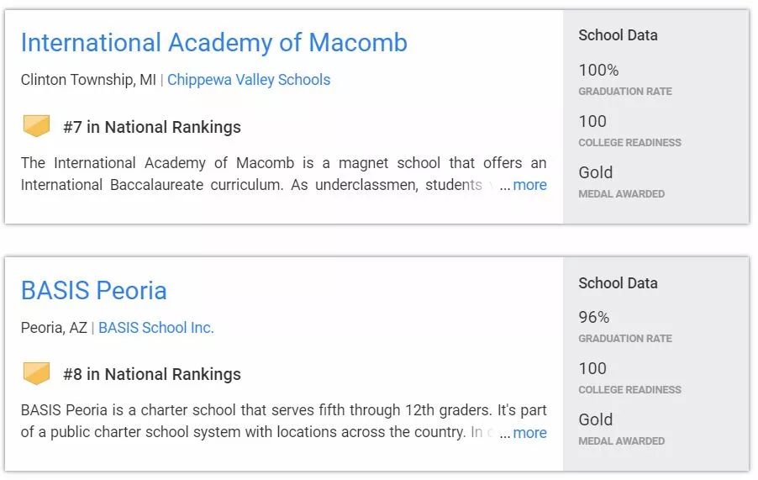
Task: Open the BASIS School Inc. district link
Action: (155, 328)
